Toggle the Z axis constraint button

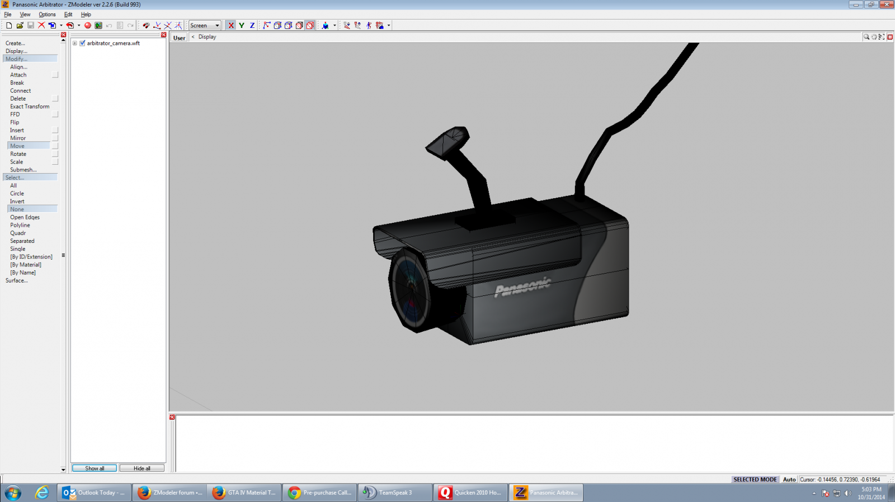coord(252,25)
